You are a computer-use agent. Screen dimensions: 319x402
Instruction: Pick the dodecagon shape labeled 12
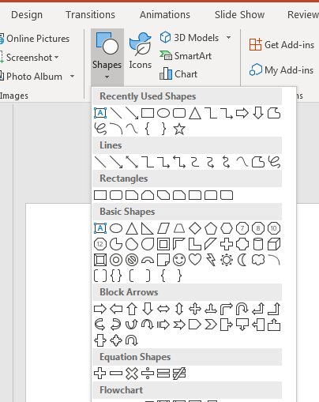[x=100, y=244]
